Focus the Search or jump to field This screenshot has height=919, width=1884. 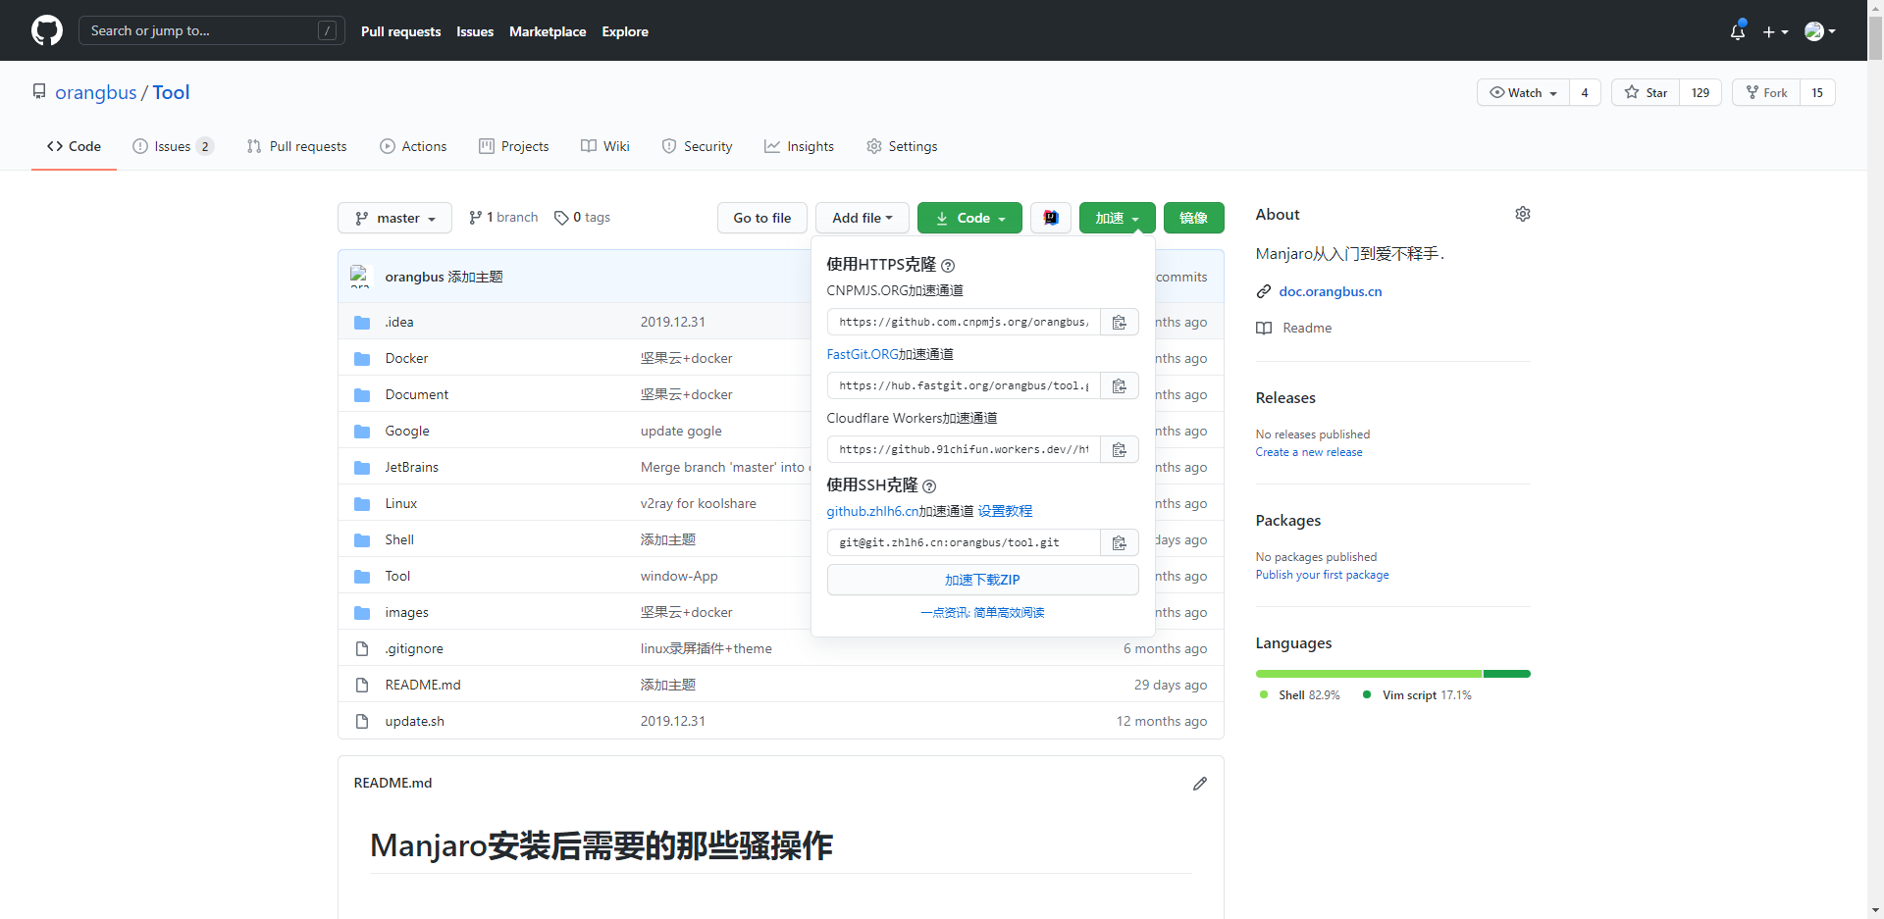201,30
